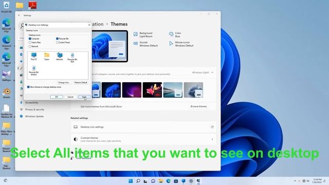Collapse the Windows (light) theme section
The image size is (329, 185).
[x=212, y=72]
